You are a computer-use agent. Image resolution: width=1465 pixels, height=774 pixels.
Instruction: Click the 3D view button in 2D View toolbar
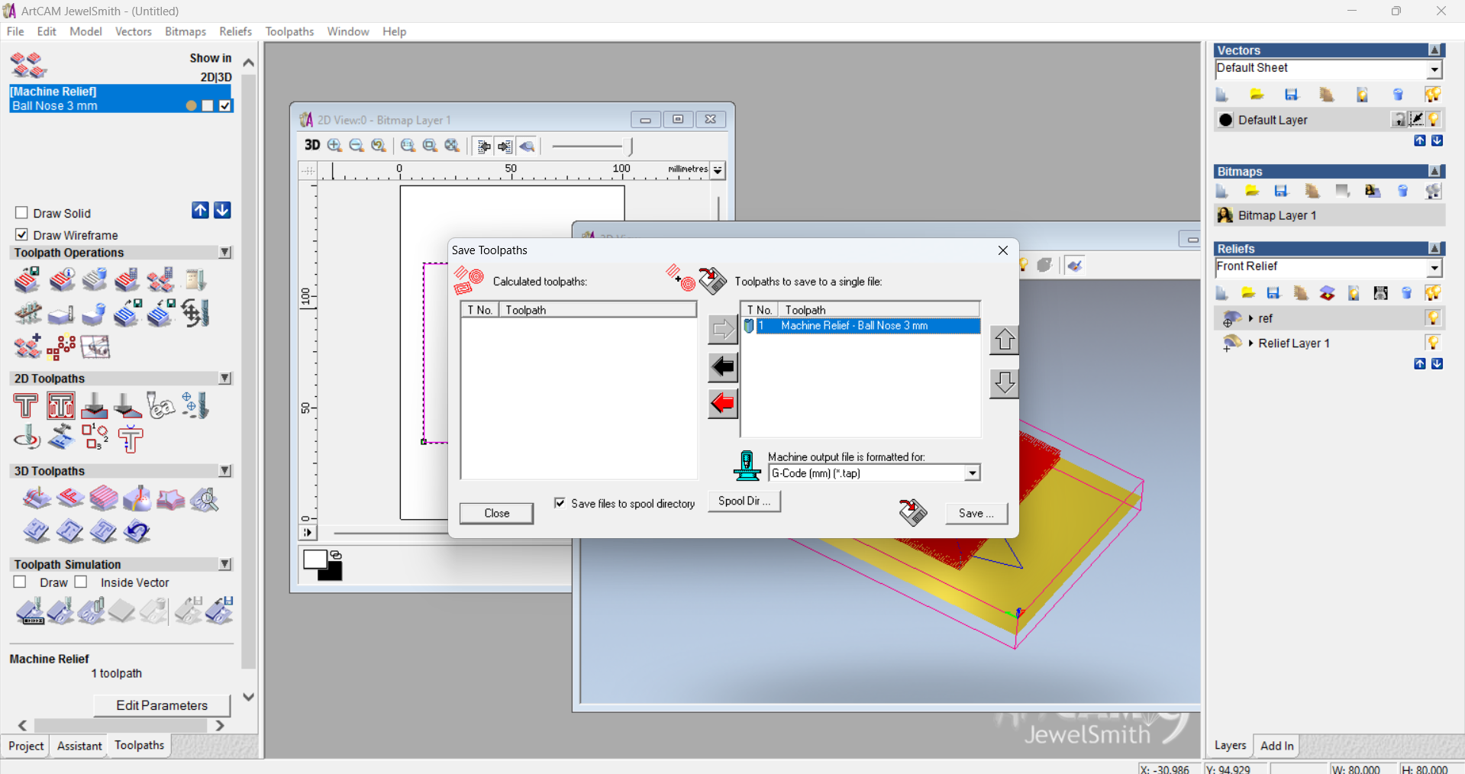(x=312, y=145)
